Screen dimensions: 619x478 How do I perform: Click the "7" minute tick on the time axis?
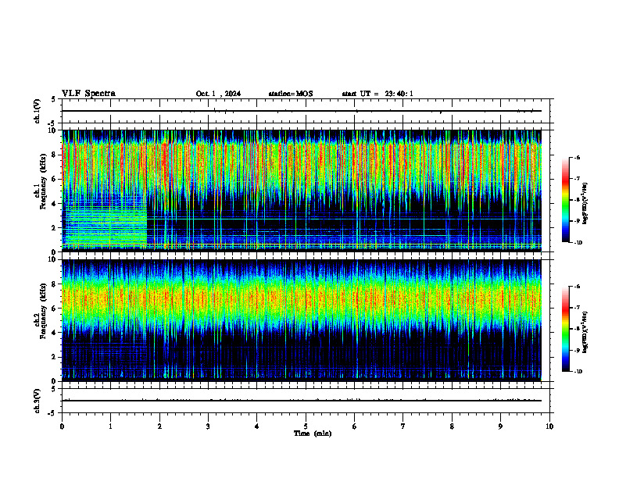pos(403,426)
